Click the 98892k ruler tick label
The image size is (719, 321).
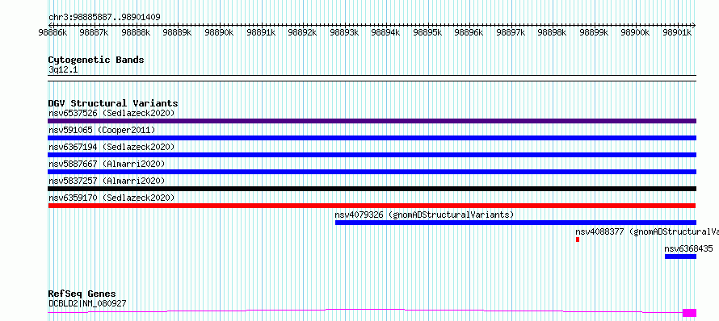tap(302, 32)
